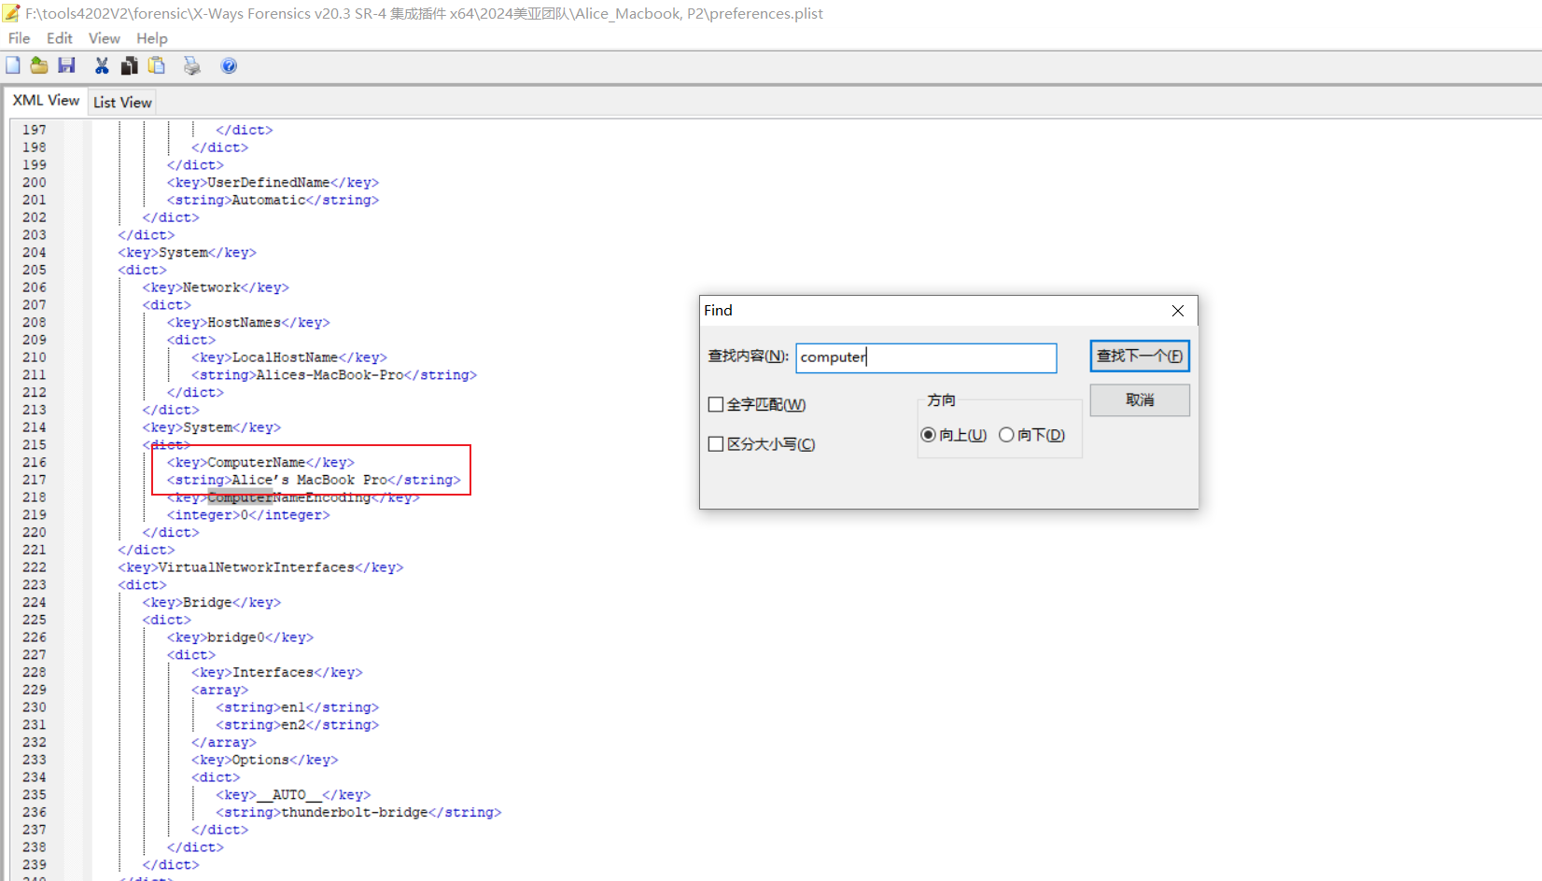Open help with the blue question icon

(229, 65)
